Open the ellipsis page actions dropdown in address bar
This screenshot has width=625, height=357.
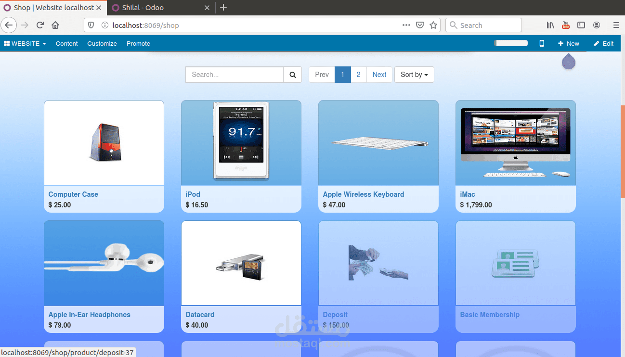[x=406, y=25]
